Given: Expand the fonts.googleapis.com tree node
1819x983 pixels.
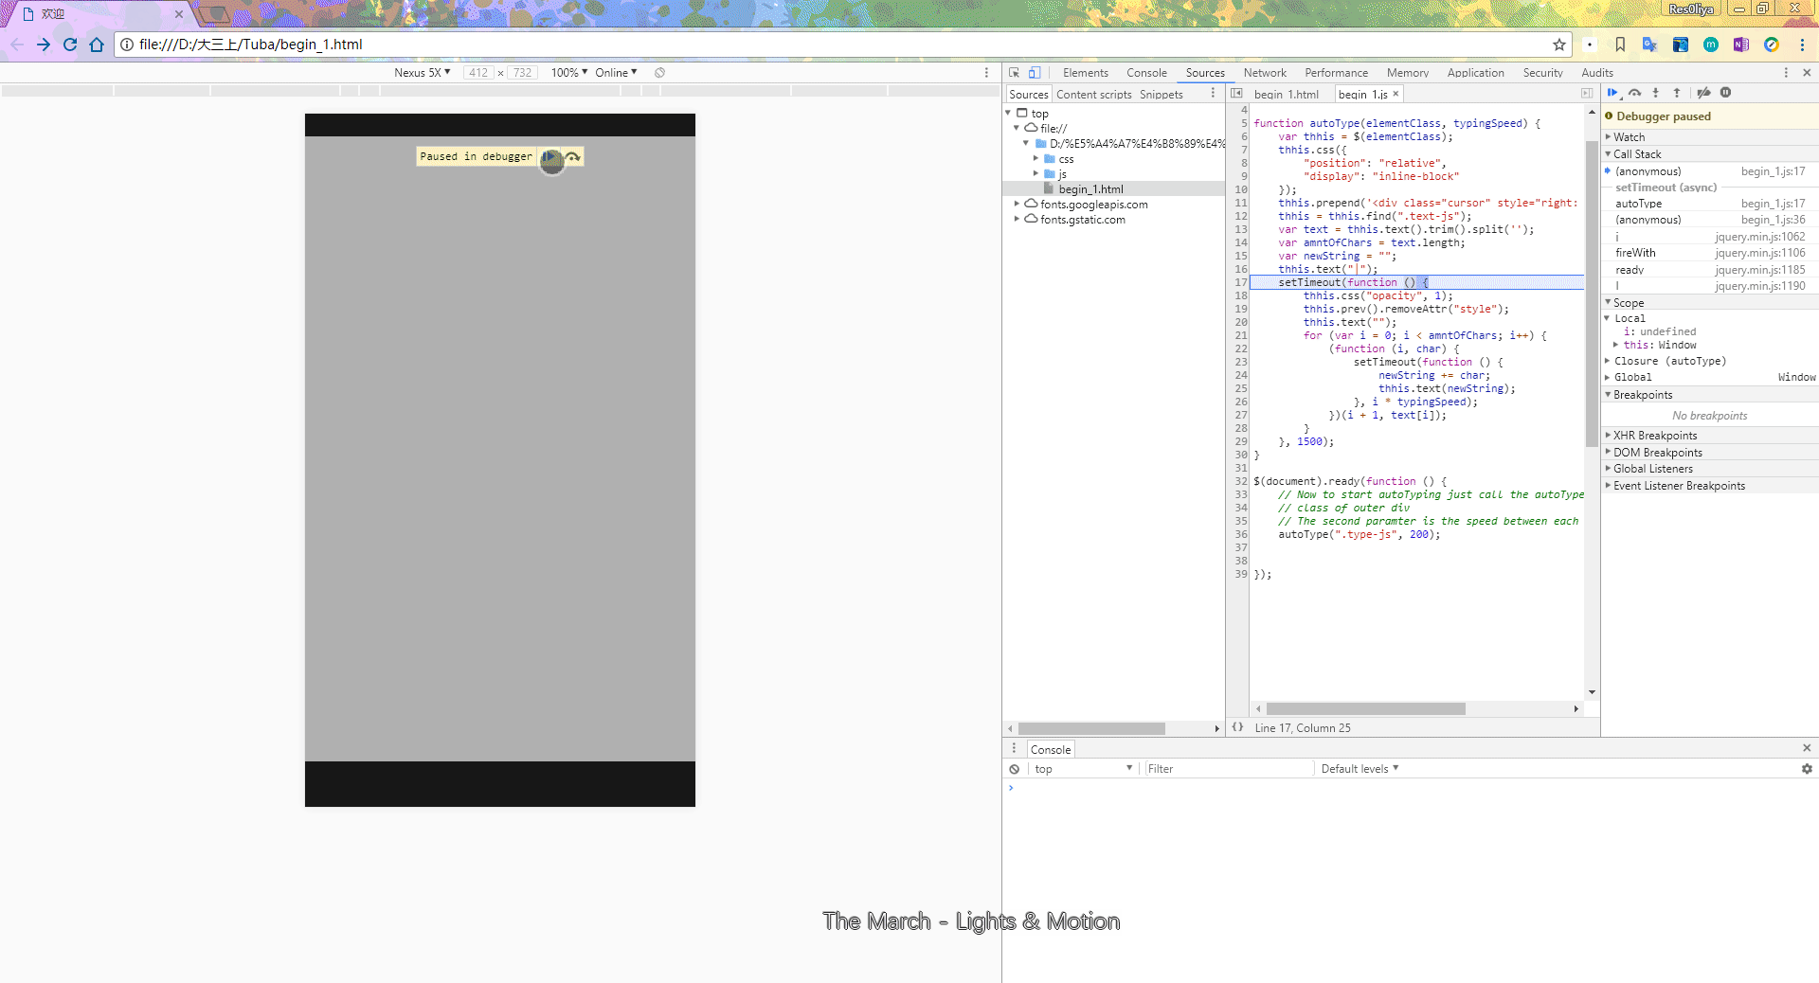Looking at the screenshot, I should (x=1017, y=205).
